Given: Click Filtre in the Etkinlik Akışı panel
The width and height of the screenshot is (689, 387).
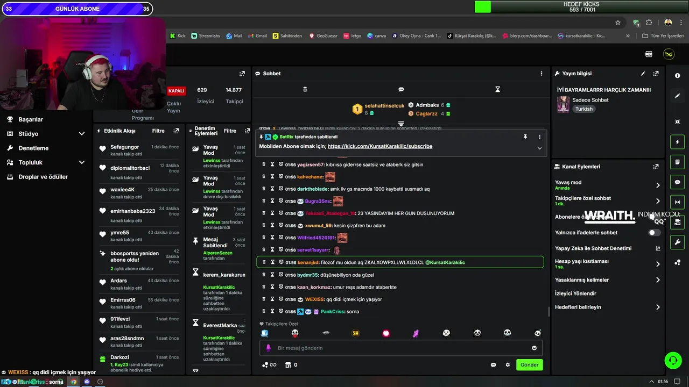Looking at the screenshot, I should pyautogui.click(x=158, y=131).
